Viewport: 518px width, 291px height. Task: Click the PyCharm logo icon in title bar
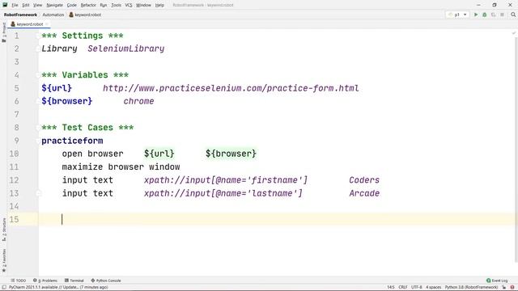pos(5,5)
